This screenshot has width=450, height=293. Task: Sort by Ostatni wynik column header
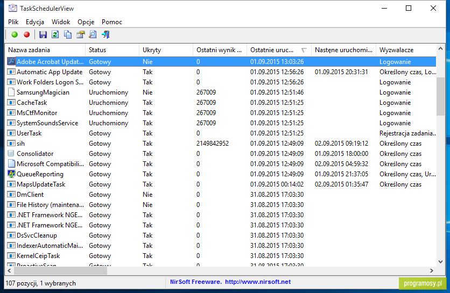220,50
